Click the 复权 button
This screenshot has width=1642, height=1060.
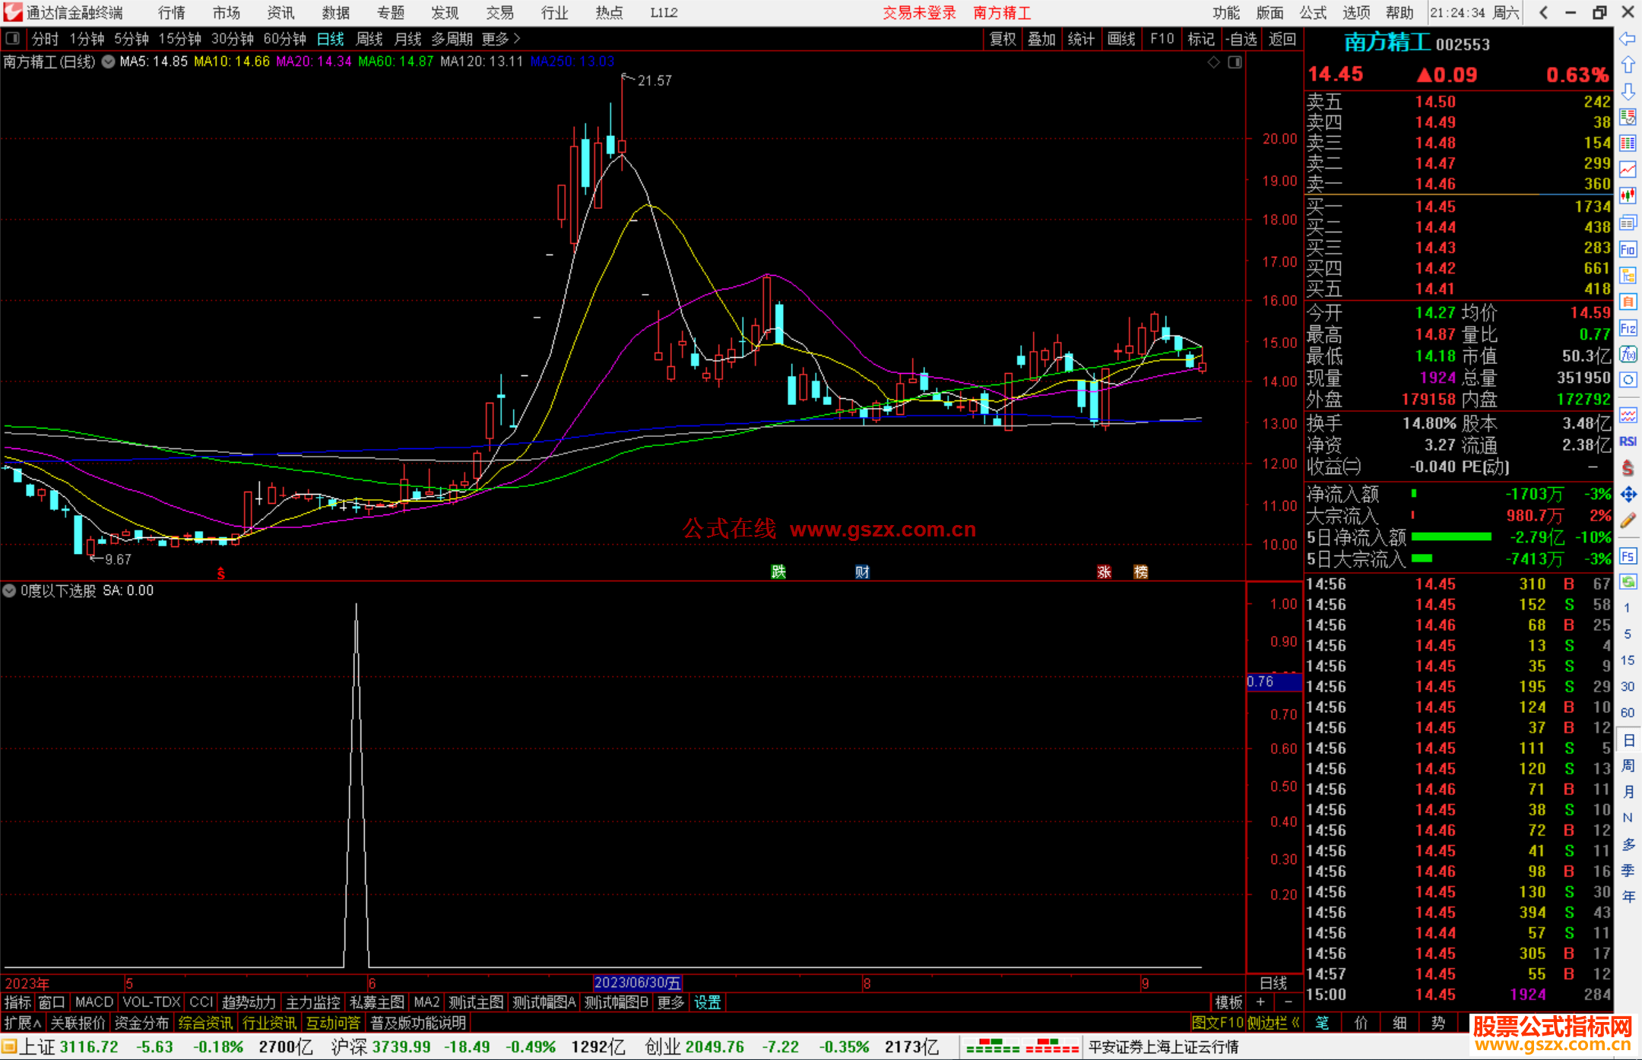[x=1003, y=39]
